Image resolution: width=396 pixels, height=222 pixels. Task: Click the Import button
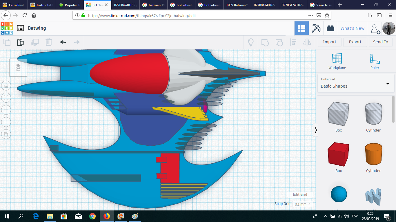[330, 42]
